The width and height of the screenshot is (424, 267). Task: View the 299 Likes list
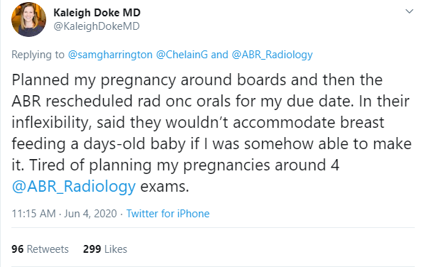tap(105, 249)
